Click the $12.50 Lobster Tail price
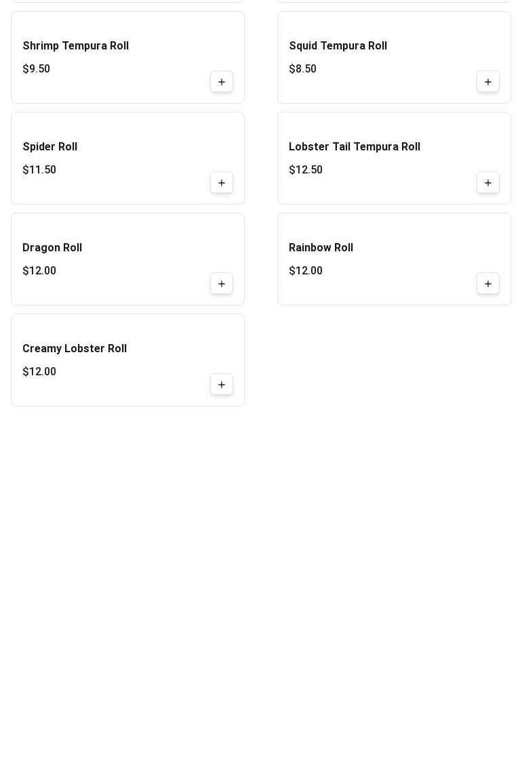The width and height of the screenshot is (522, 779). [x=306, y=169]
